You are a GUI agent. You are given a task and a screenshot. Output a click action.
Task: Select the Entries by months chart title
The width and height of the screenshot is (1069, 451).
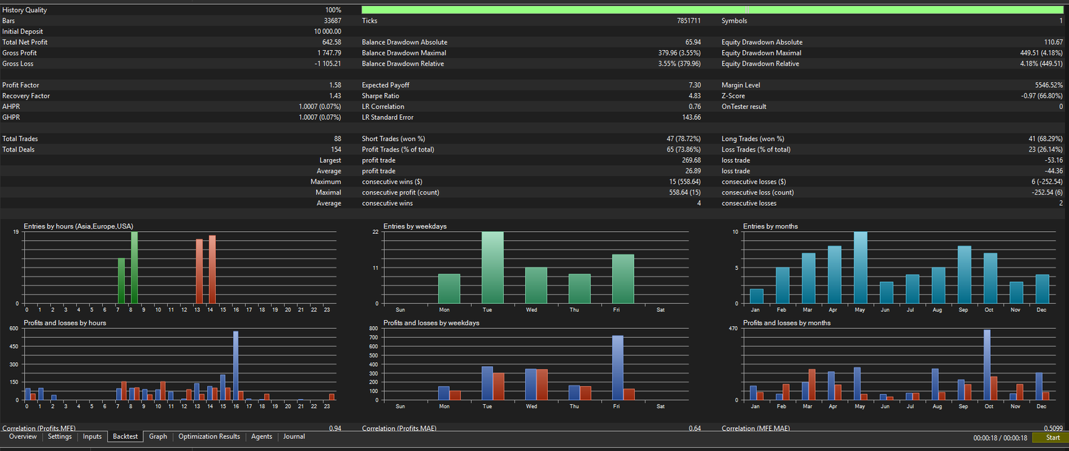click(770, 227)
